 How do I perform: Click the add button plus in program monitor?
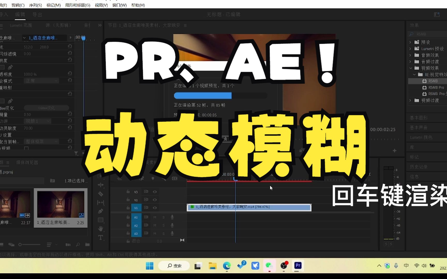click(x=394, y=150)
